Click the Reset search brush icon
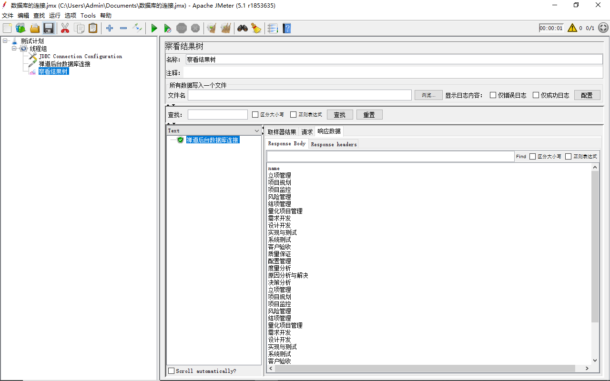610x381 pixels. click(x=256, y=28)
